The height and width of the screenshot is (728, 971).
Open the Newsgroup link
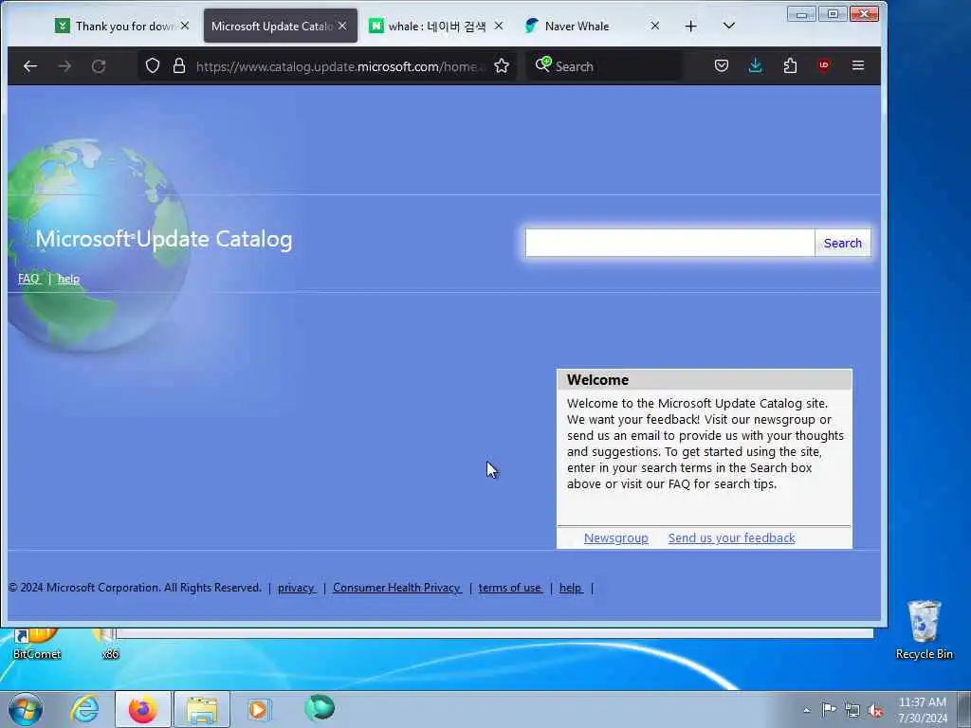tap(615, 538)
